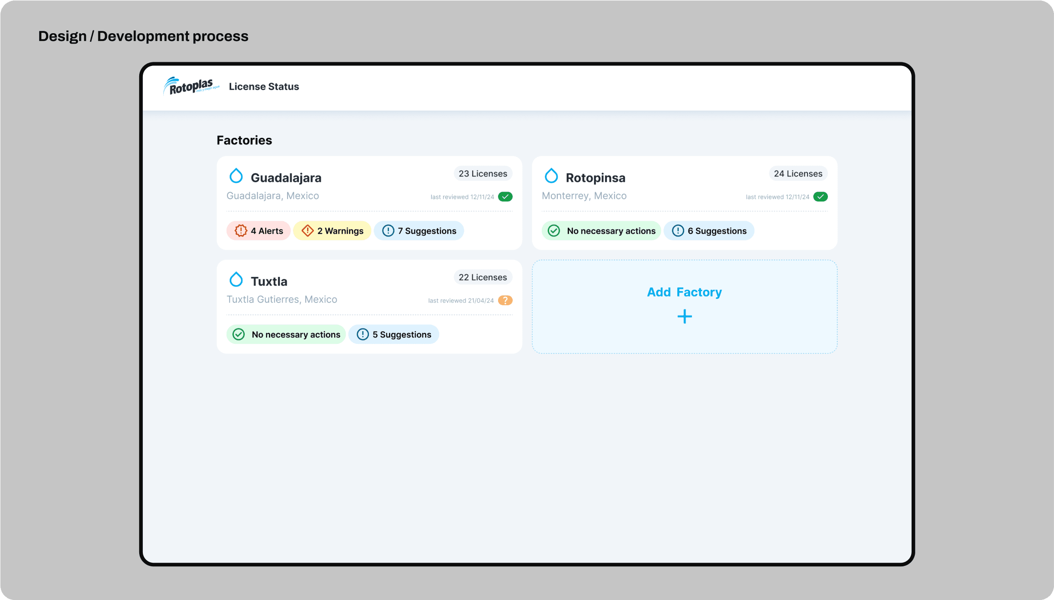Viewport: 1054px width, 600px height.
Task: Click the Design / Development process heading
Action: click(143, 36)
